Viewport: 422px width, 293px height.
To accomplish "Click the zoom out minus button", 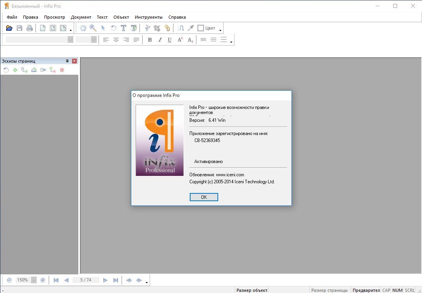I will [9, 280].
